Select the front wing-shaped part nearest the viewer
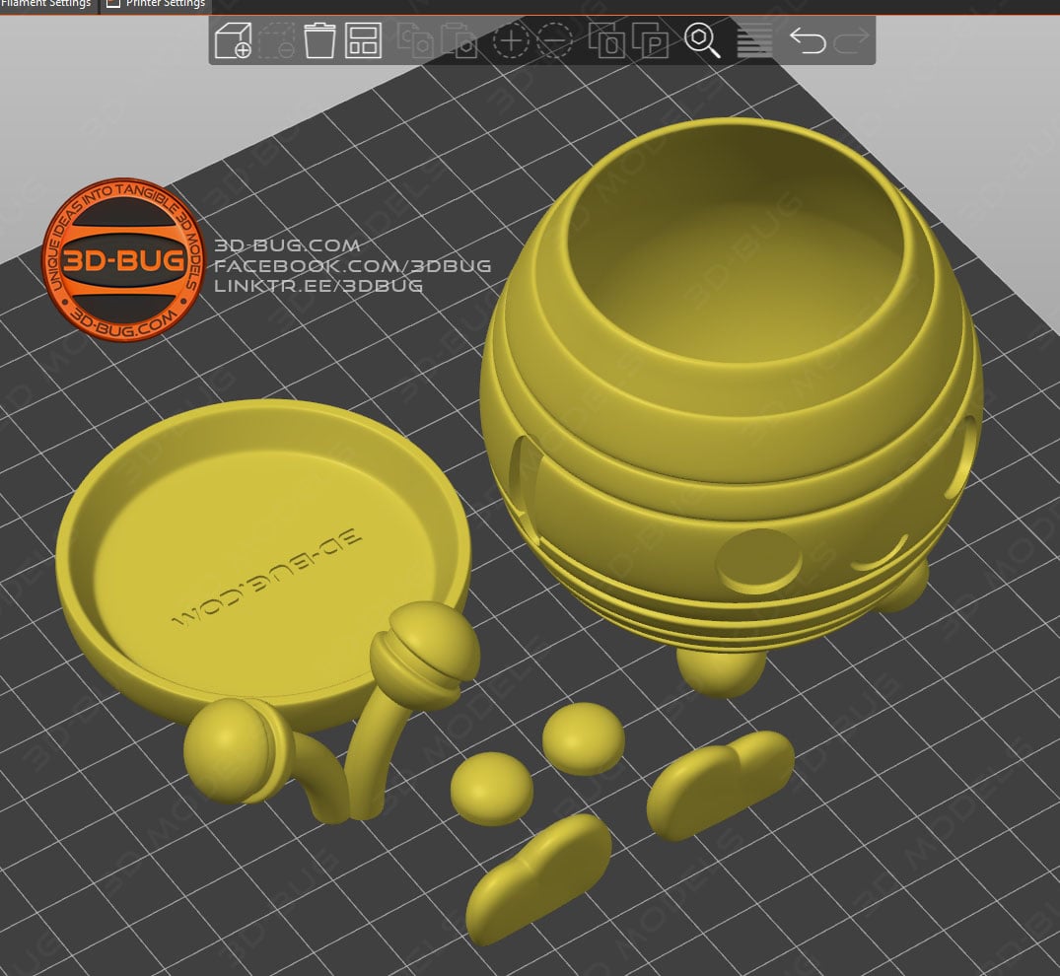This screenshot has width=1060, height=976. pos(538,878)
